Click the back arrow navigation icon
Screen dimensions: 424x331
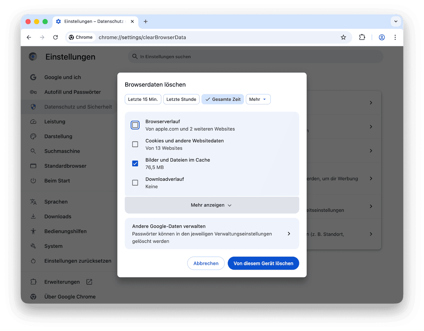[x=29, y=37]
